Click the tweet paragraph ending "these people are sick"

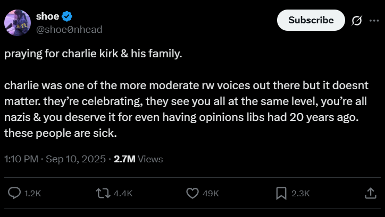click(x=181, y=109)
